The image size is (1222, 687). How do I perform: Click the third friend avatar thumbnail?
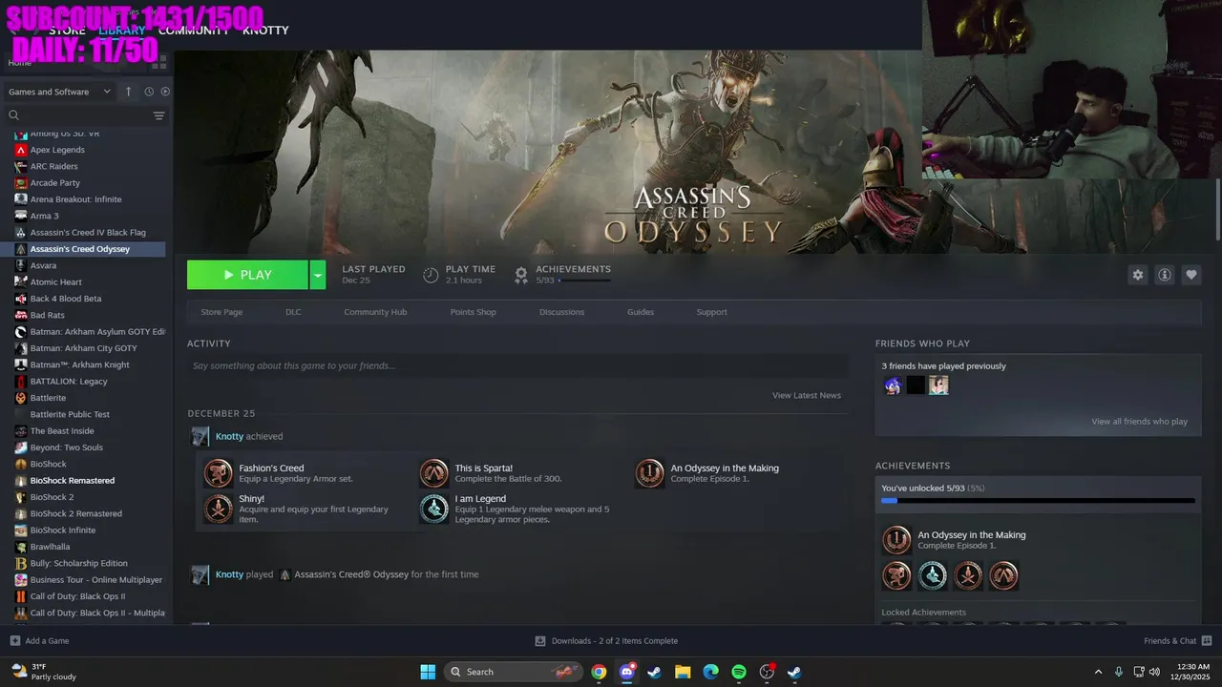(x=938, y=385)
